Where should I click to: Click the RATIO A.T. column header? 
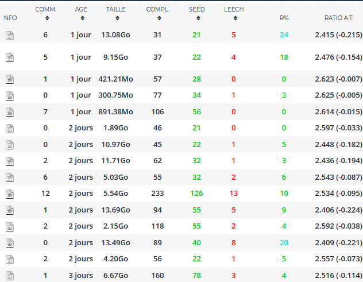point(339,18)
